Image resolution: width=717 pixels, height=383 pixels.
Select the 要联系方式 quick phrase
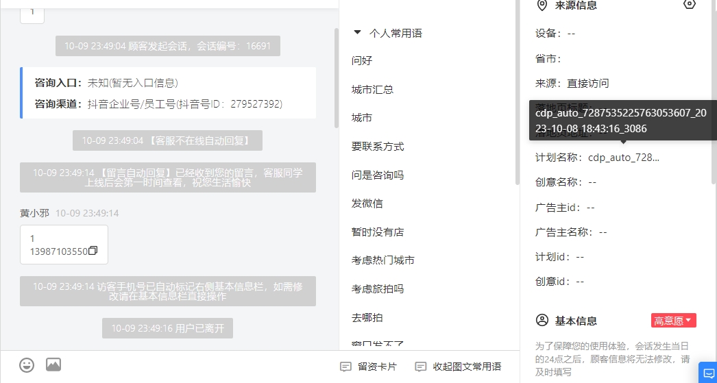pyautogui.click(x=378, y=147)
